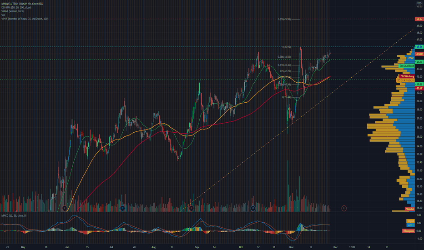Click the 40.57 red price label

point(419,88)
